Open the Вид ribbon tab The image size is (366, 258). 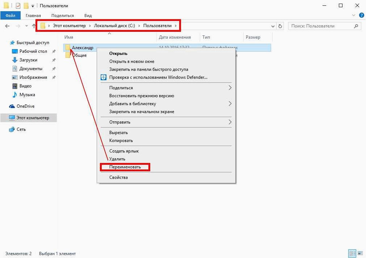click(88, 16)
